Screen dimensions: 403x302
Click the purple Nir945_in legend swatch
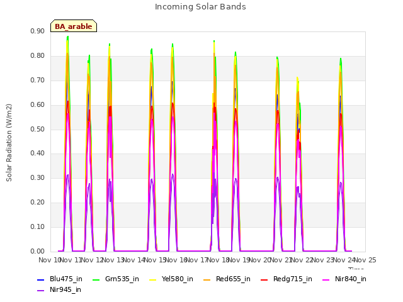tap(40, 291)
